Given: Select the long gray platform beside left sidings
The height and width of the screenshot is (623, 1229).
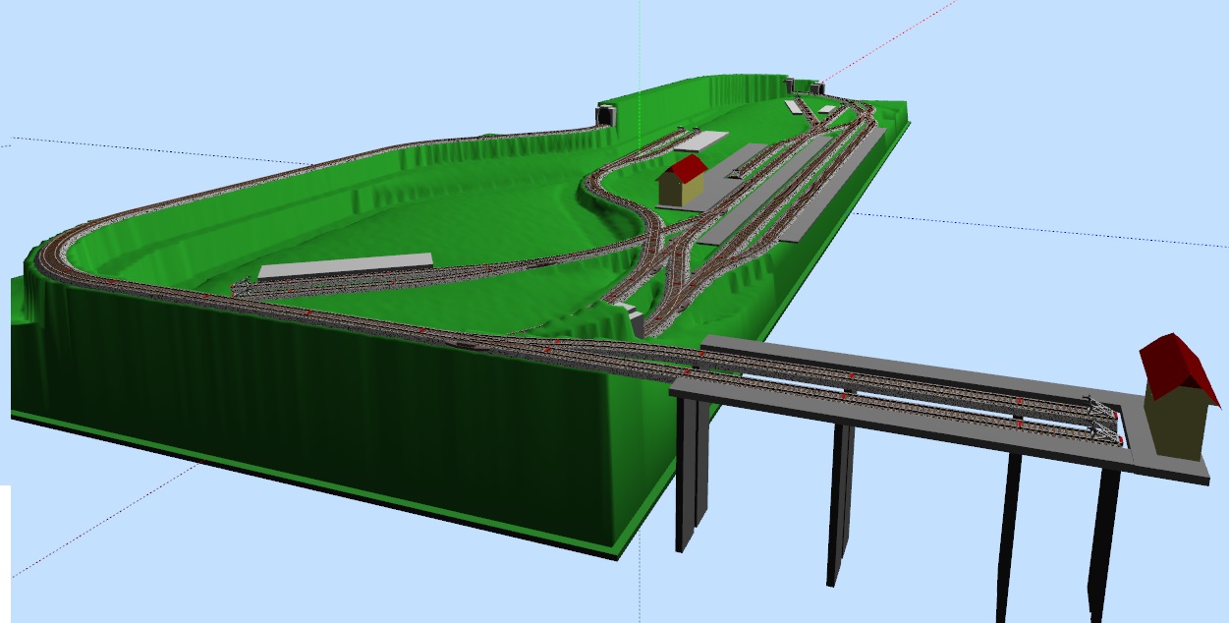Looking at the screenshot, I should click(x=346, y=267).
